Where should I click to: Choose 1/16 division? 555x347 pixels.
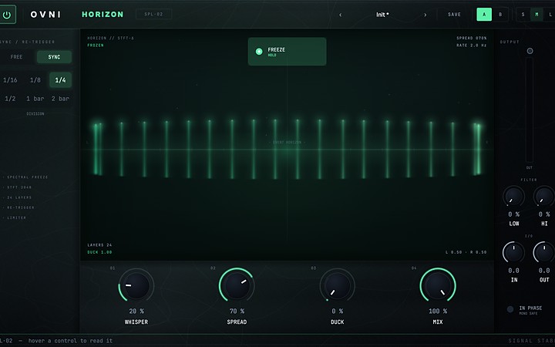click(10, 80)
